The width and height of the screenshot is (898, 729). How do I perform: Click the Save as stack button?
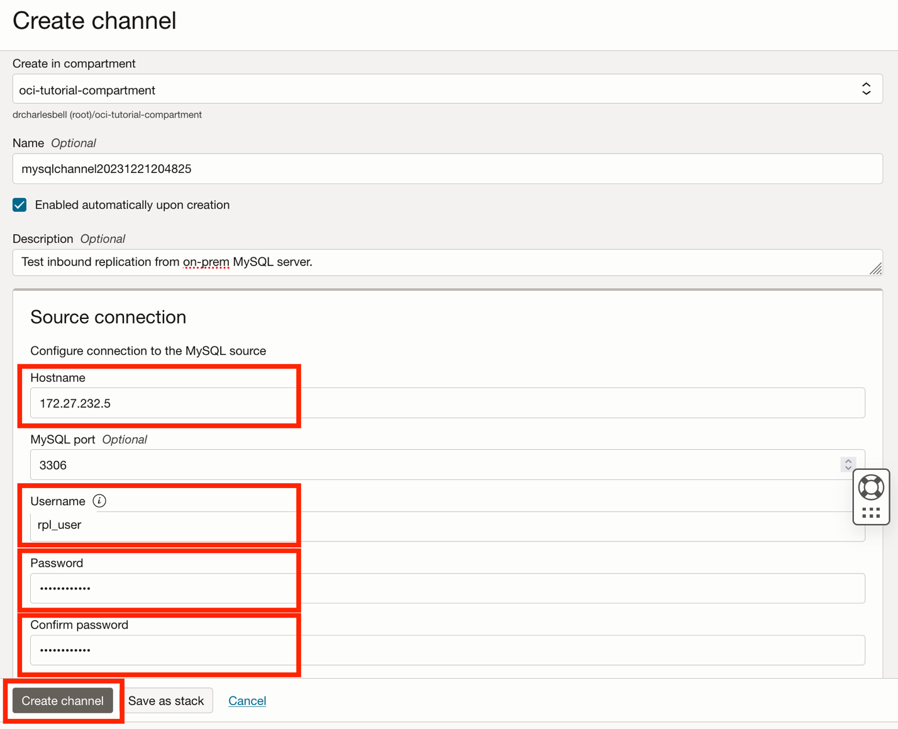[166, 701]
